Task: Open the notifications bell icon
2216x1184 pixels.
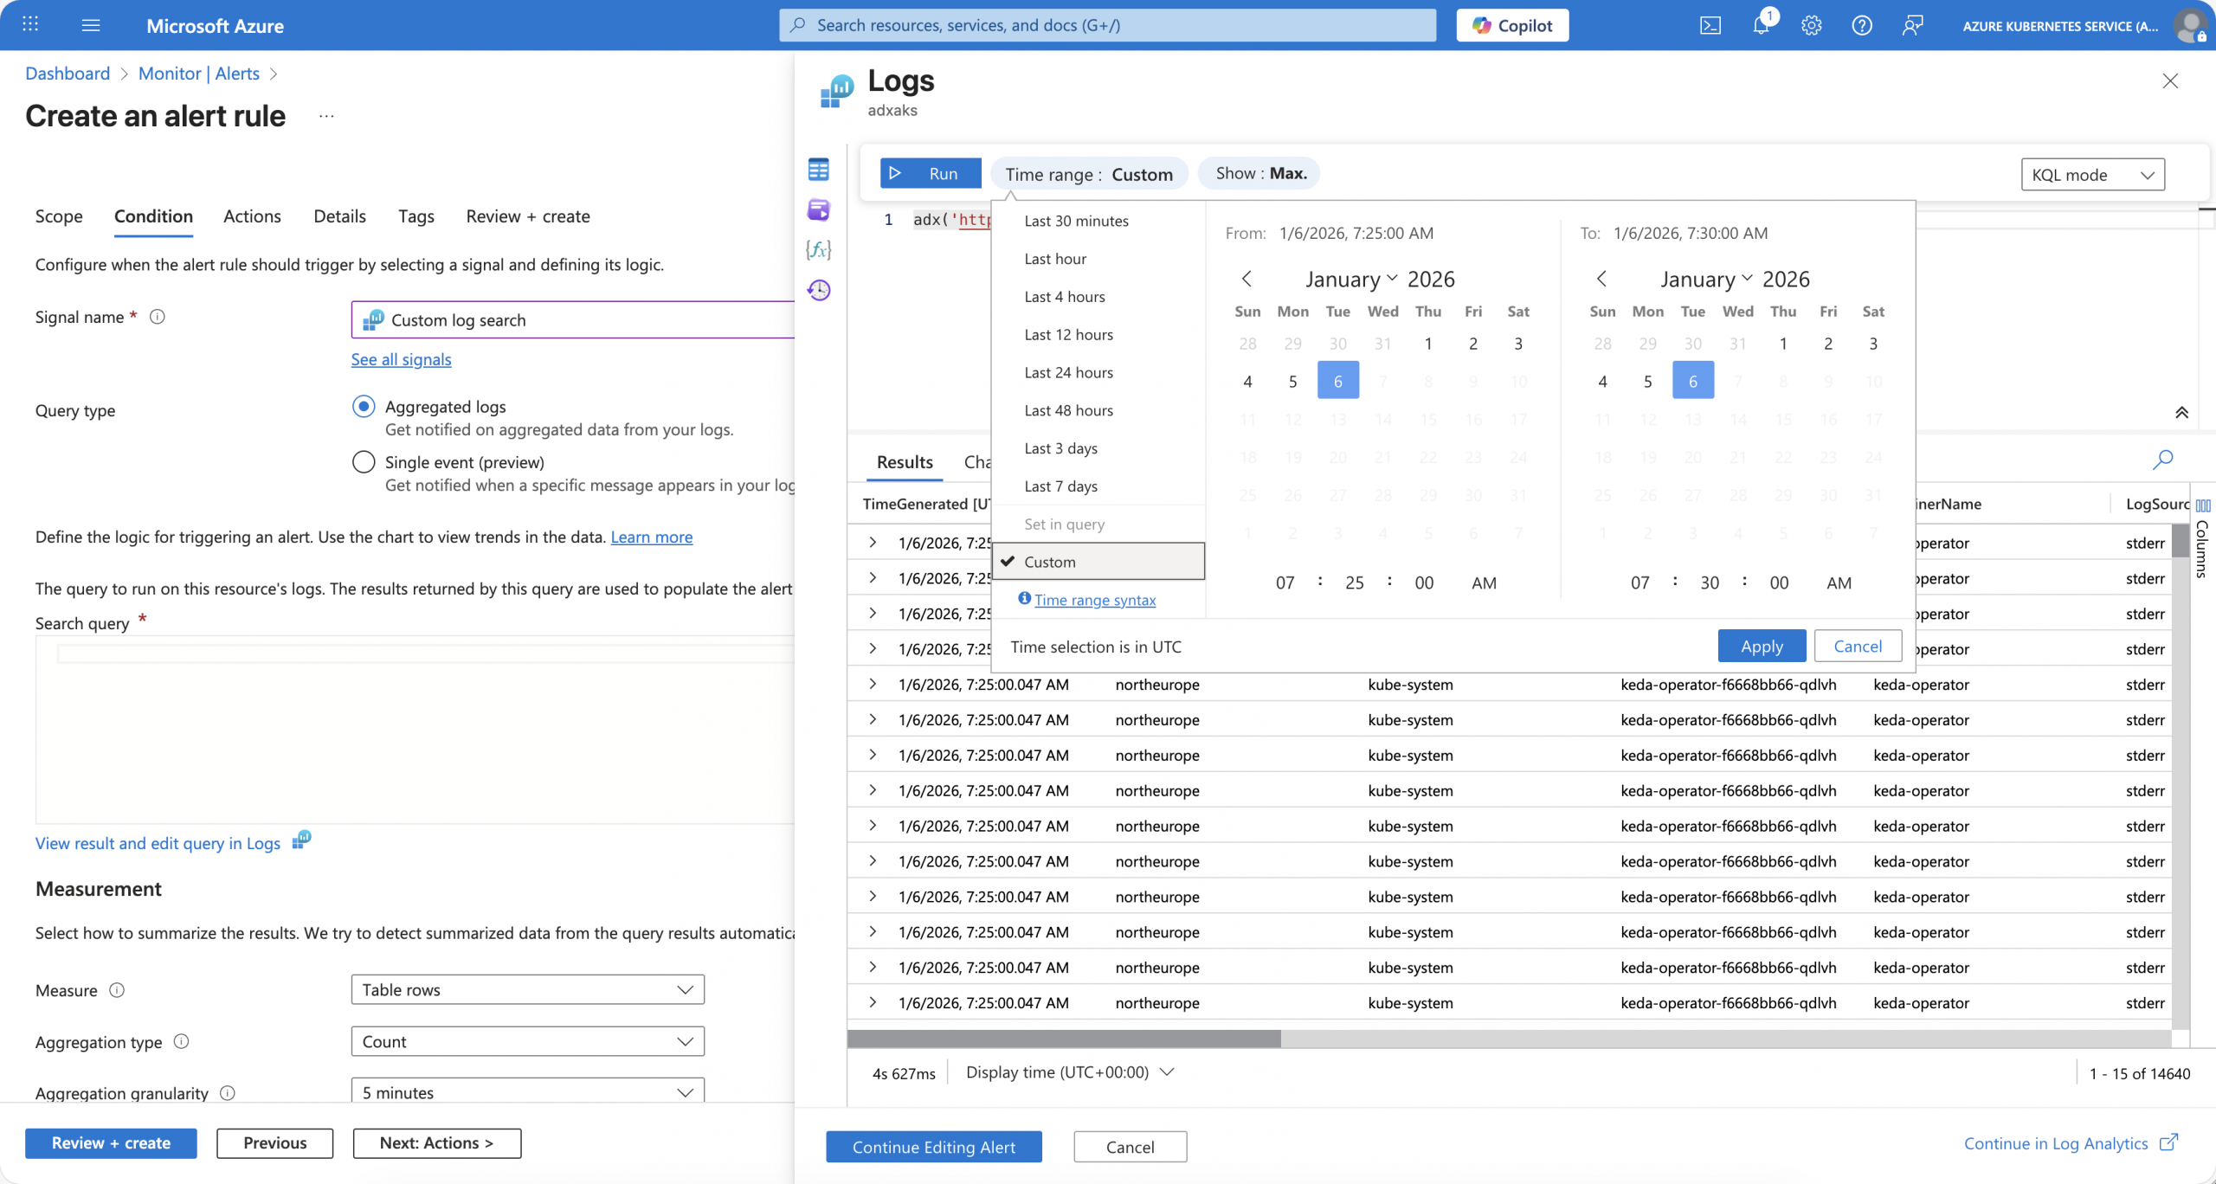Action: click(1760, 25)
